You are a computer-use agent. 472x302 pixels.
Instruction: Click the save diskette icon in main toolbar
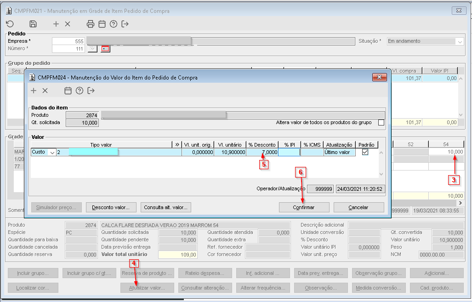[33, 24]
